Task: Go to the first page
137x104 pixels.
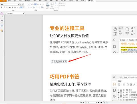Action: 81,102
